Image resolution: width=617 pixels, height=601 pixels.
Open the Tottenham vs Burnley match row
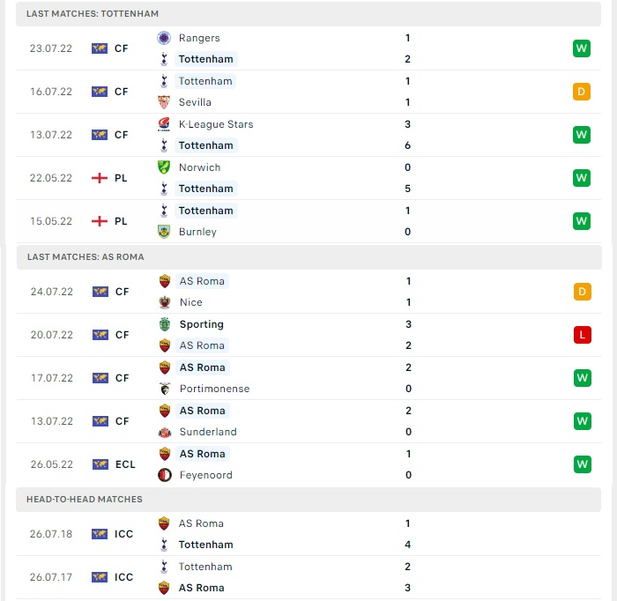coord(308,221)
